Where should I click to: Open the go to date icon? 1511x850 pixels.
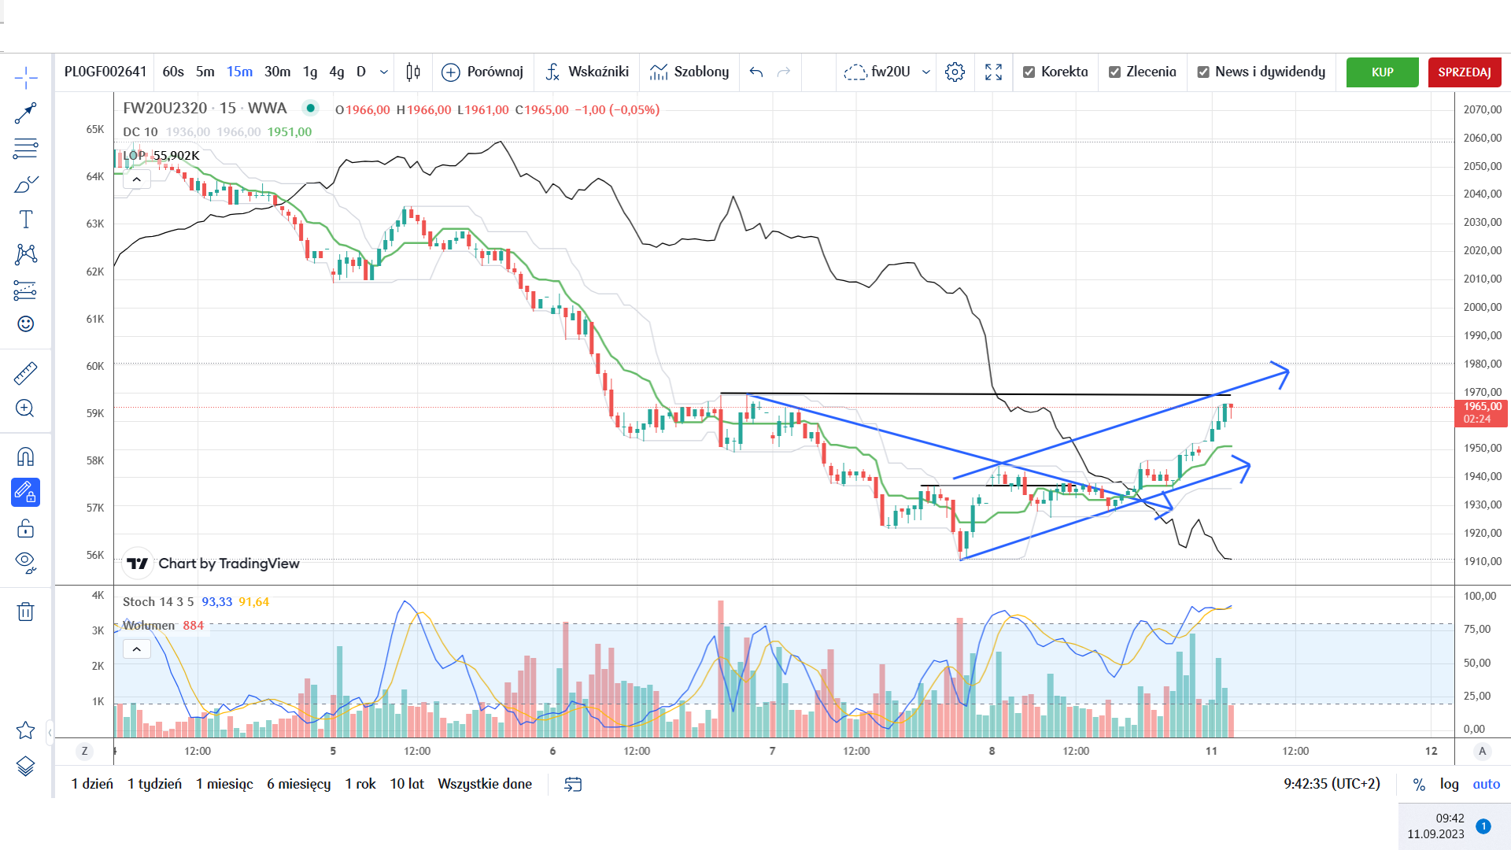(x=573, y=784)
